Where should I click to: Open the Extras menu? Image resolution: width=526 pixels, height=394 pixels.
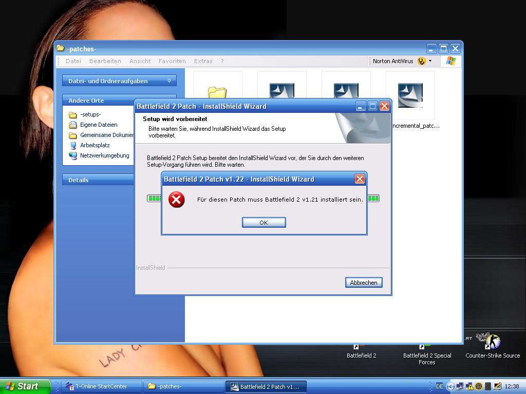click(x=203, y=61)
